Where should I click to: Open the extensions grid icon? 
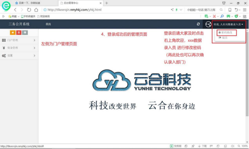[x=245, y=17]
